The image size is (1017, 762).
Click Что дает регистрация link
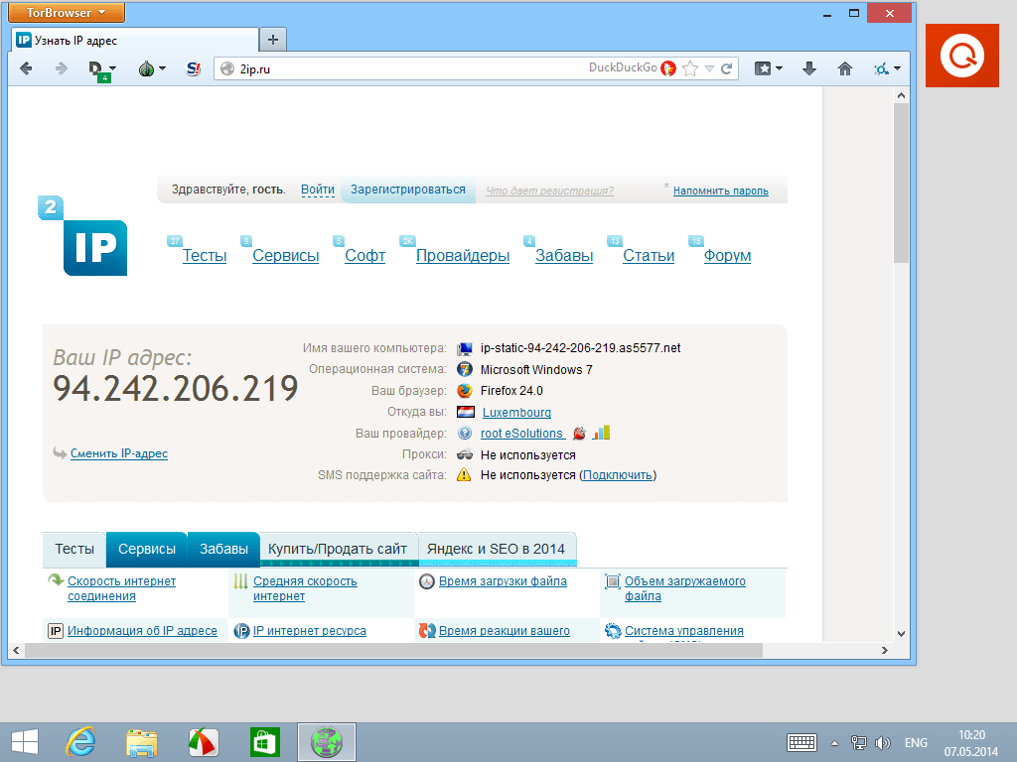click(549, 190)
